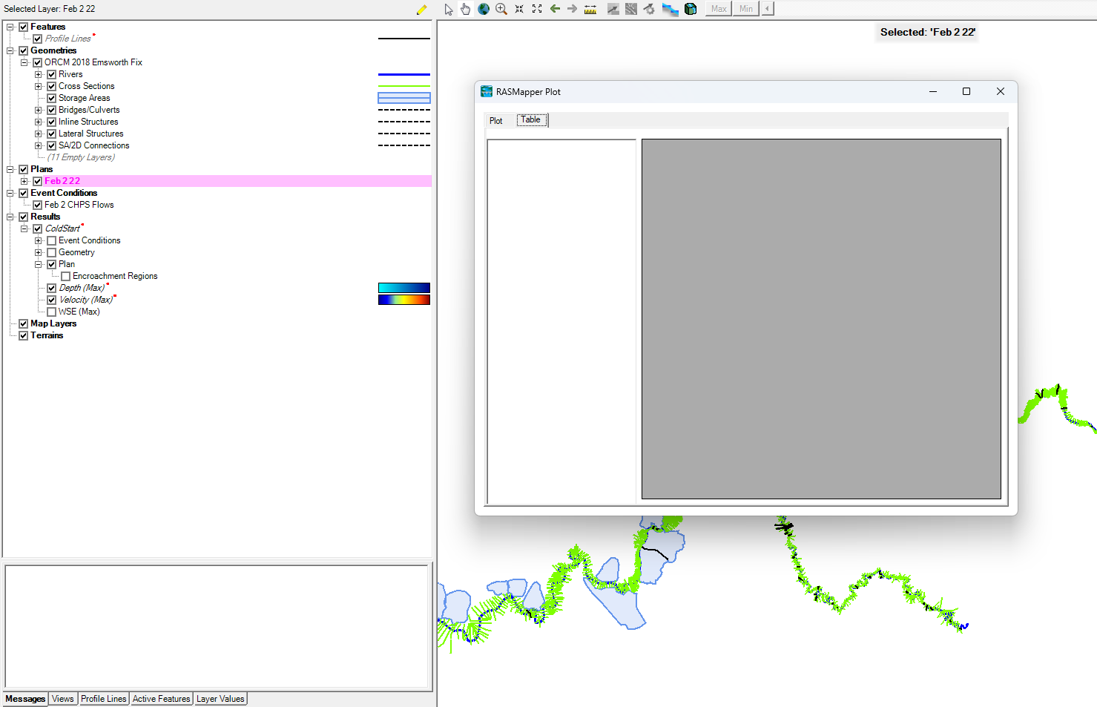Viewport: 1097px width, 707px height.
Task: Select the yellow ruler measure tool
Action: point(590,9)
